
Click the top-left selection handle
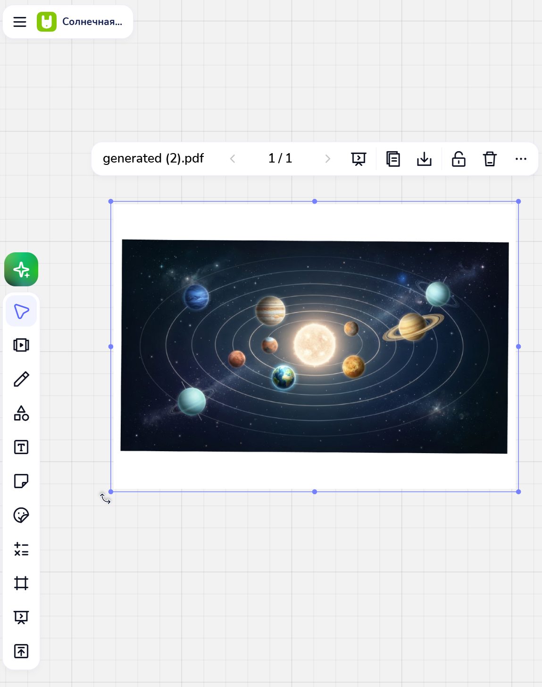tap(111, 201)
